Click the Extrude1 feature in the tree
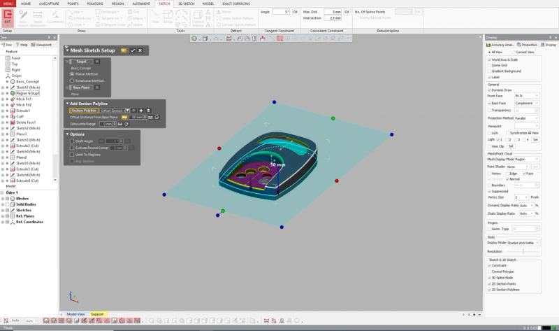This screenshot has width=559, height=331. point(23,111)
